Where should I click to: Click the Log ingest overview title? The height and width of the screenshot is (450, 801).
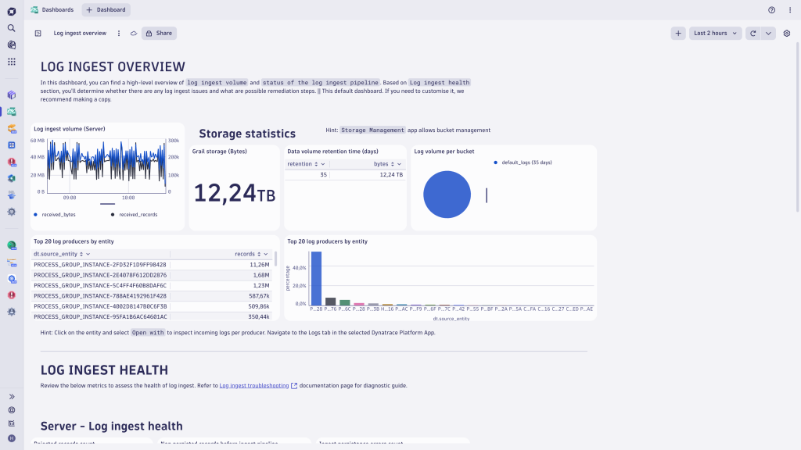click(x=80, y=33)
